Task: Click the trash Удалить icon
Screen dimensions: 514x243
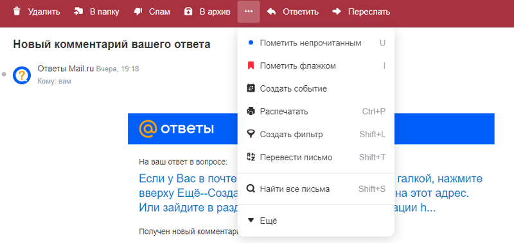Action: pos(17,12)
